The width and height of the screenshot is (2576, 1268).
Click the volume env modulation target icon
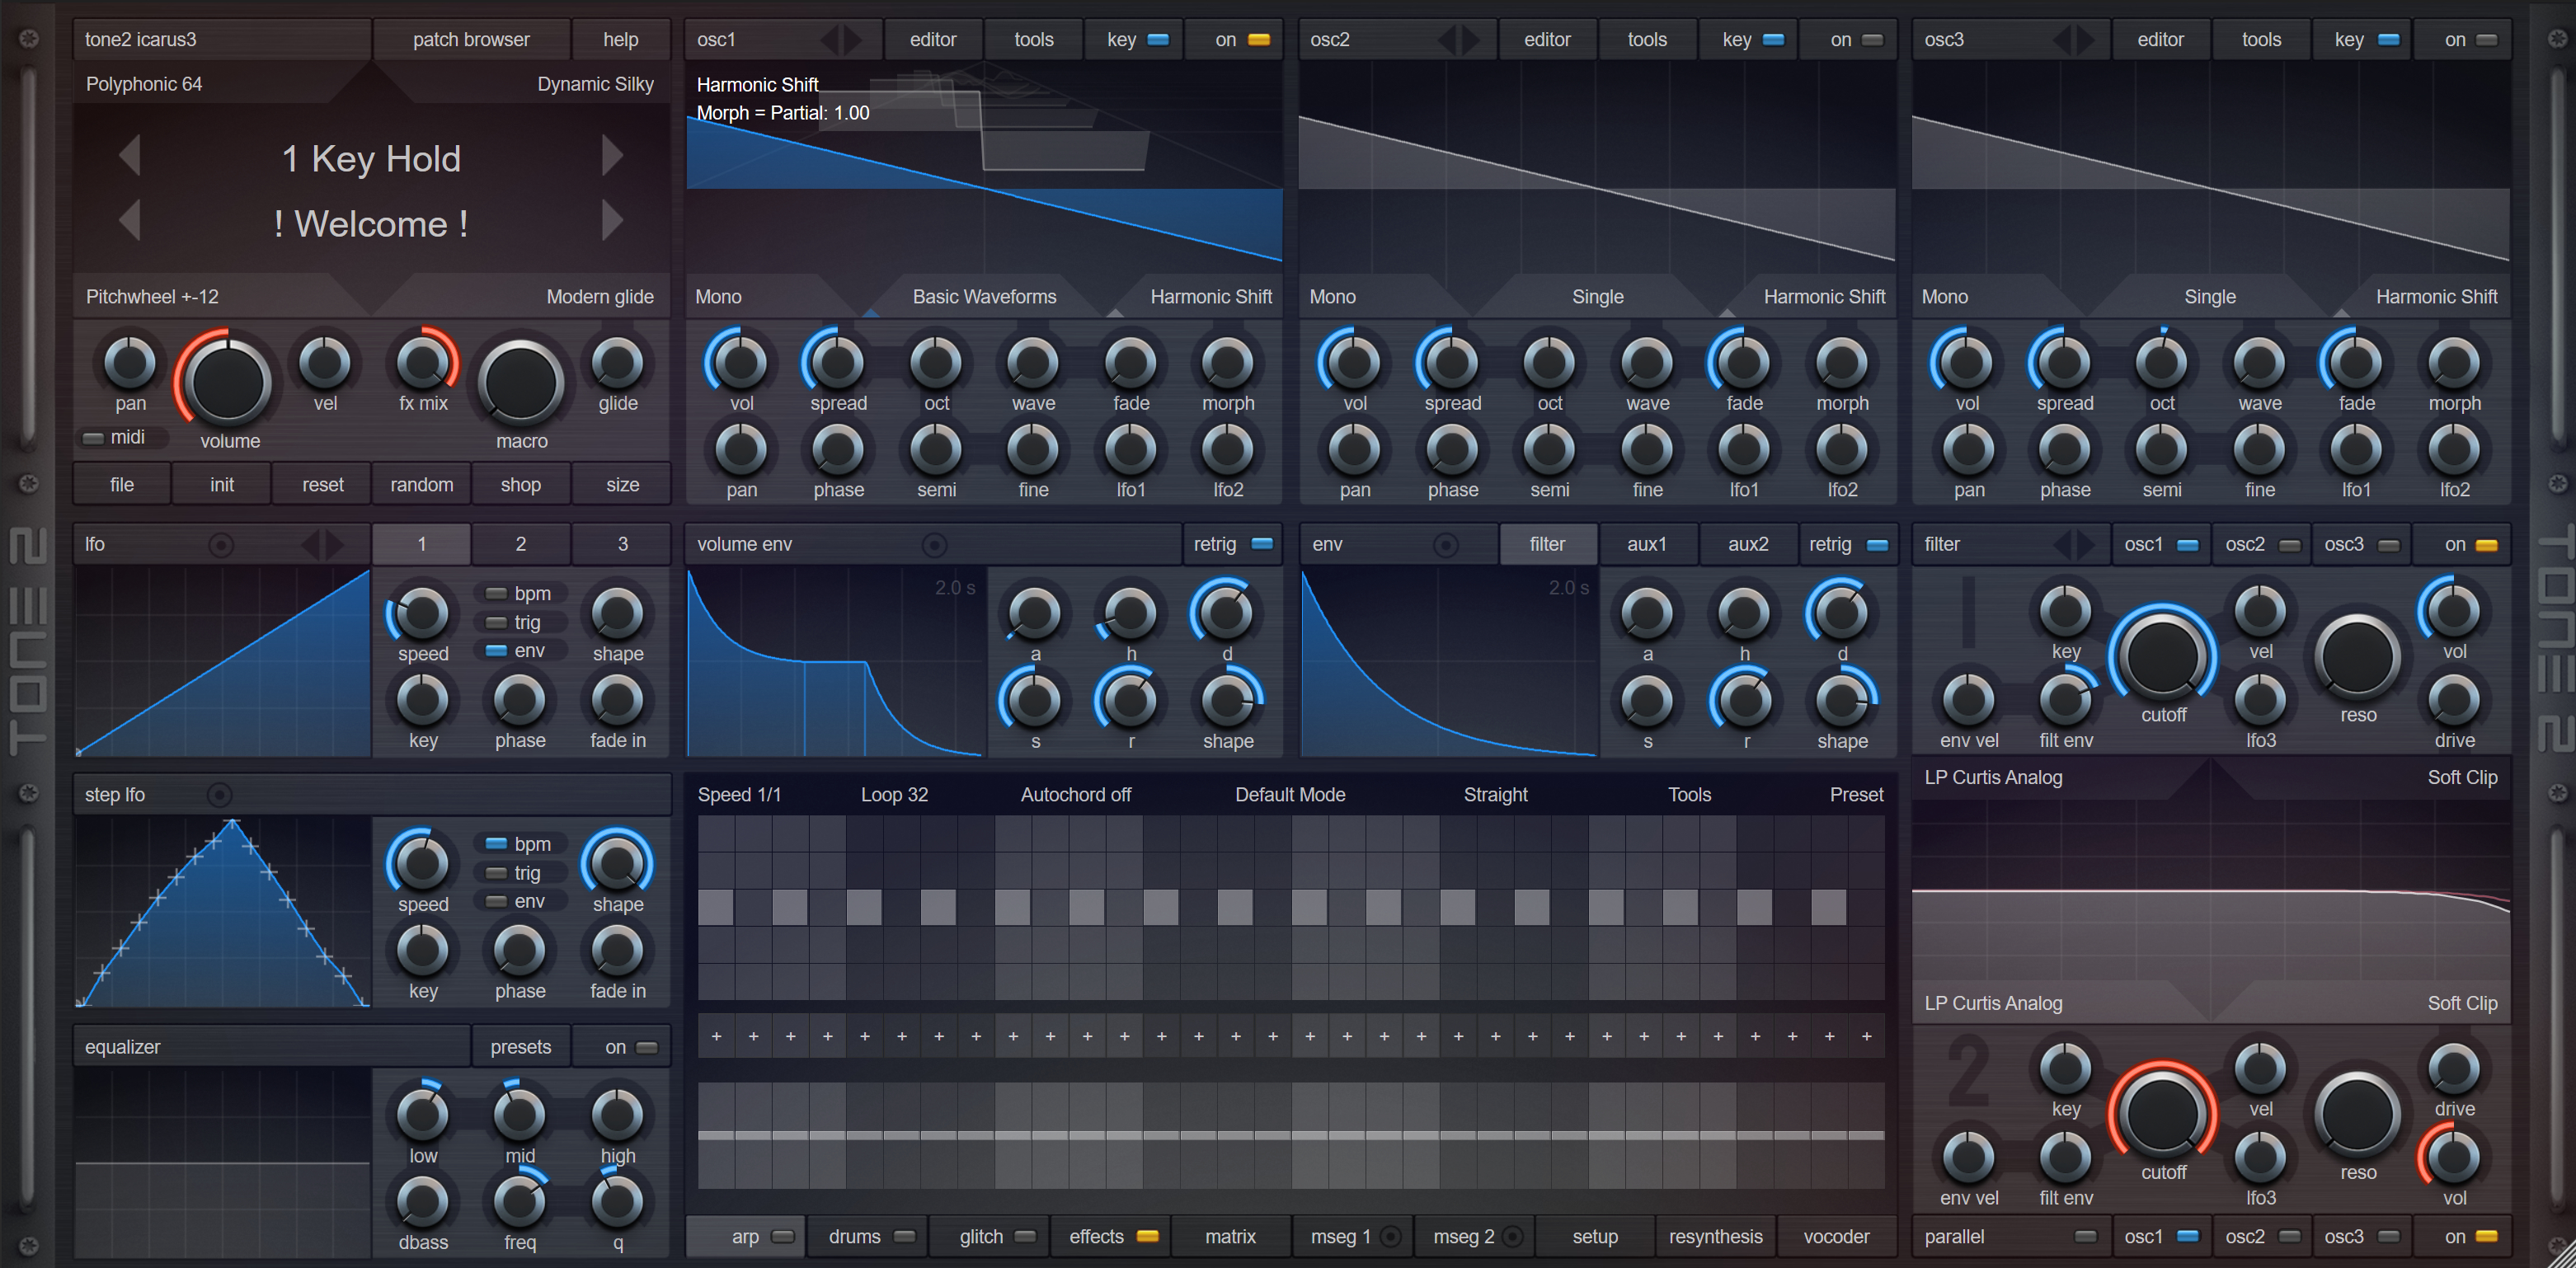(x=936, y=545)
